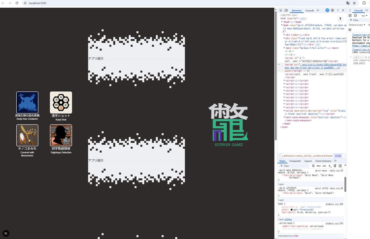Viewport: 370px width, 239px height.
Task: Switch to the Elements tab
Action: pos(297,10)
